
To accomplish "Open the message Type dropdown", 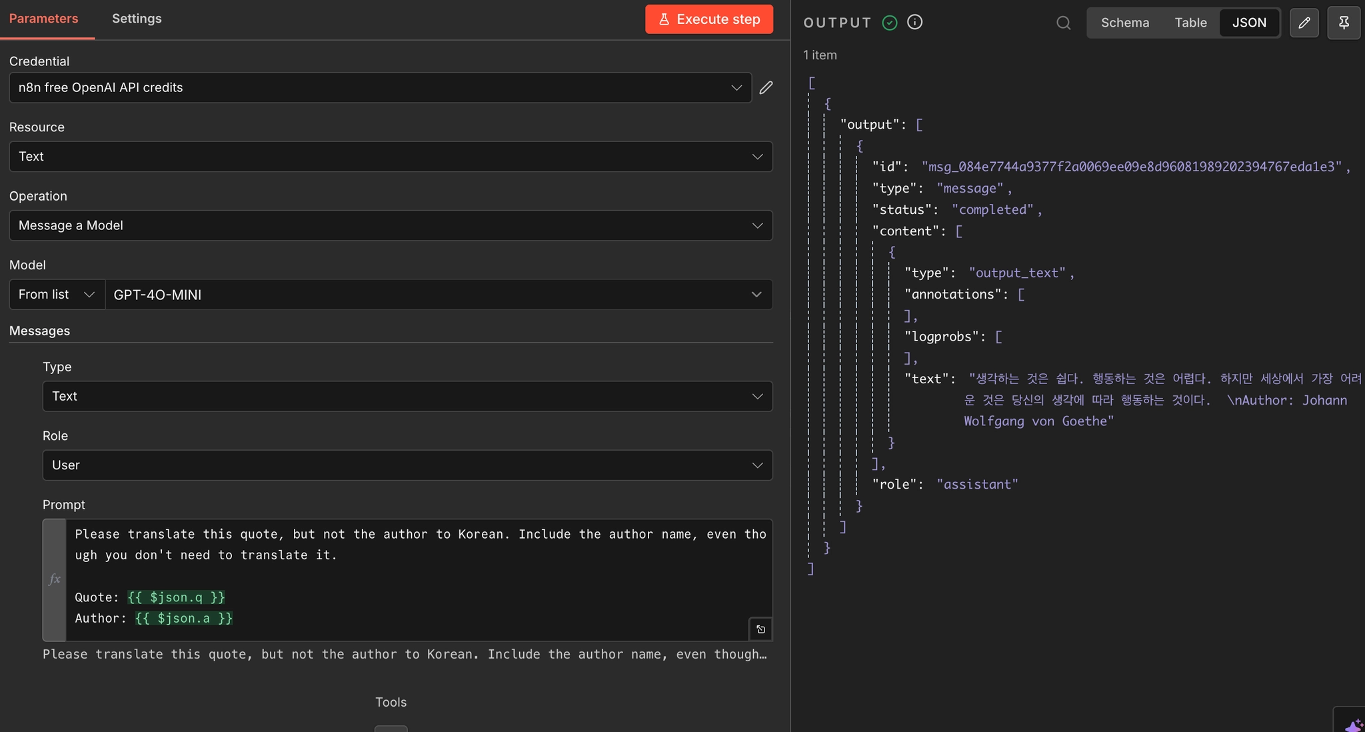I will [407, 396].
